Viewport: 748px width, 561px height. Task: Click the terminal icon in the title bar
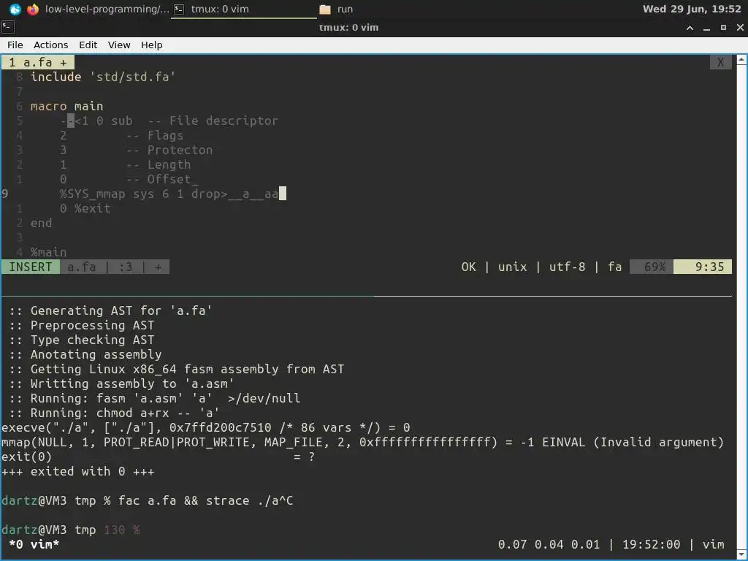click(7, 27)
